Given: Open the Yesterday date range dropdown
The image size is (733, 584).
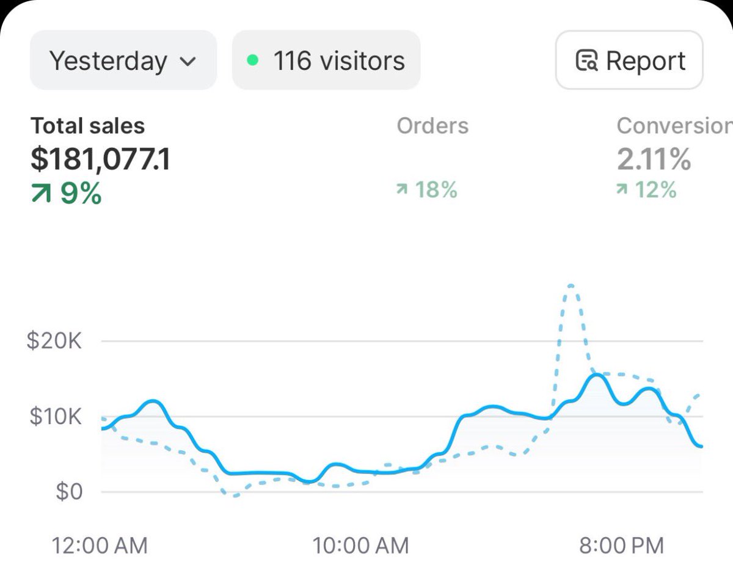Looking at the screenshot, I should (x=123, y=60).
